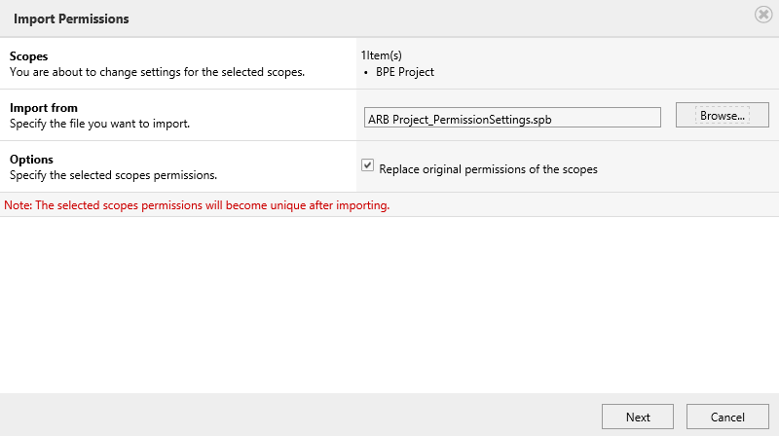Image resolution: width=779 pixels, height=436 pixels.
Task: Click 'Specify the file you want to import' text
Action: point(99,124)
